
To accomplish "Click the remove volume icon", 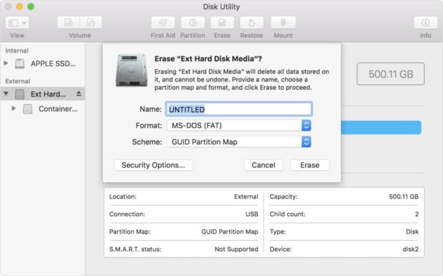I will pos(91,23).
